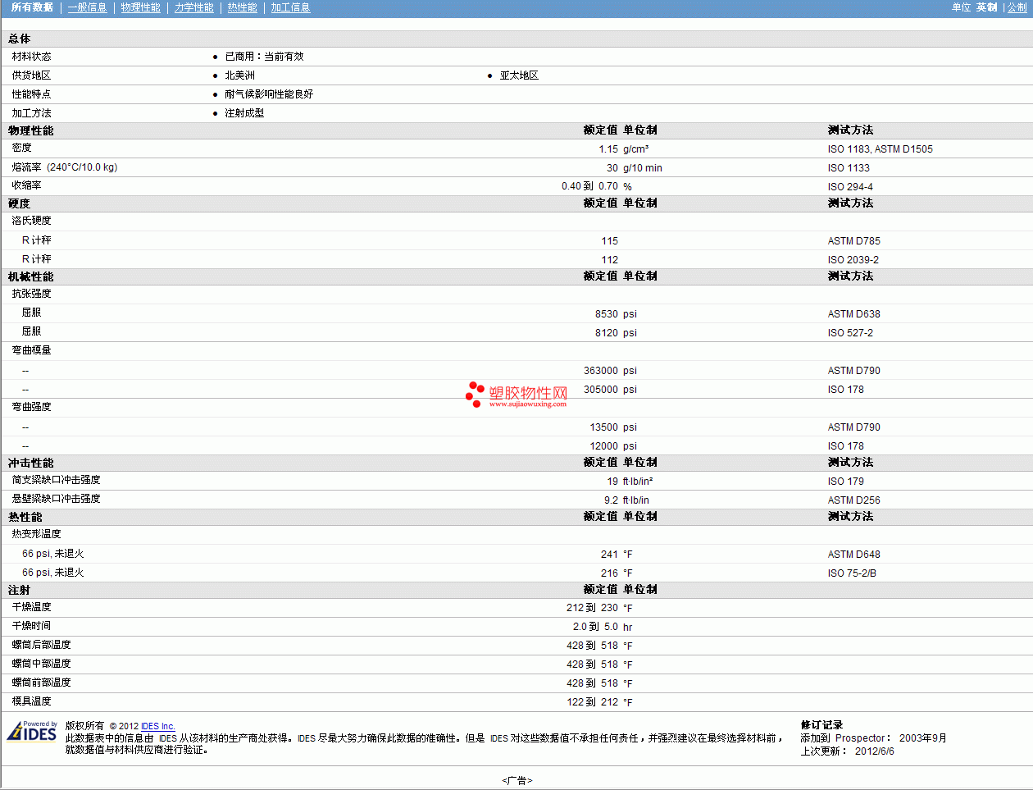Screen dimensions: 1033x790
Task: Click the 机械性能 section header
Action: point(31,276)
